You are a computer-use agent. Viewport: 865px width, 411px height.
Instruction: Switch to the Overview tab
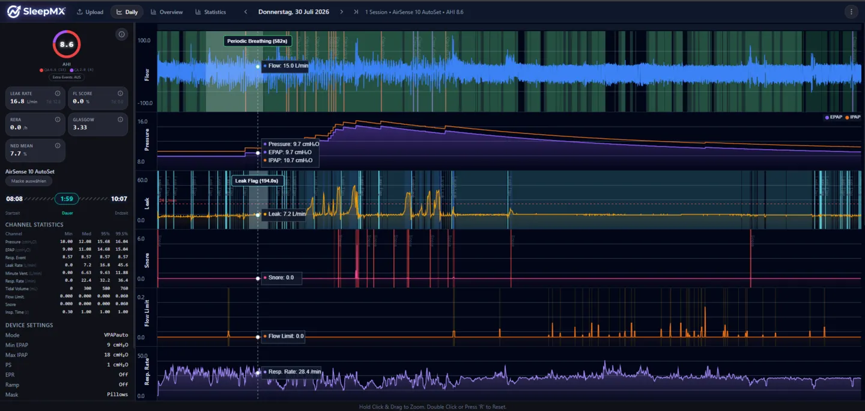tap(166, 11)
